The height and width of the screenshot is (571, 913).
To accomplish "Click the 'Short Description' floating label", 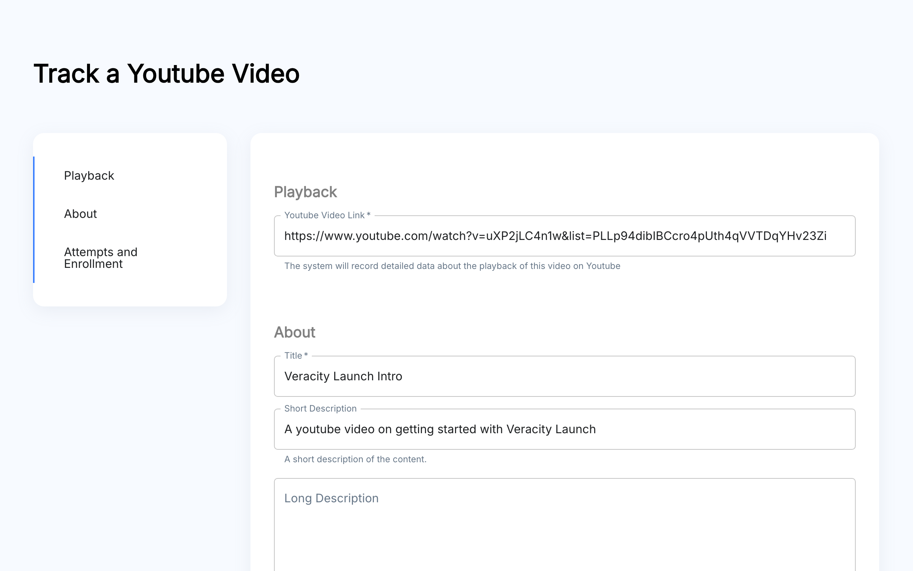I will (320, 409).
